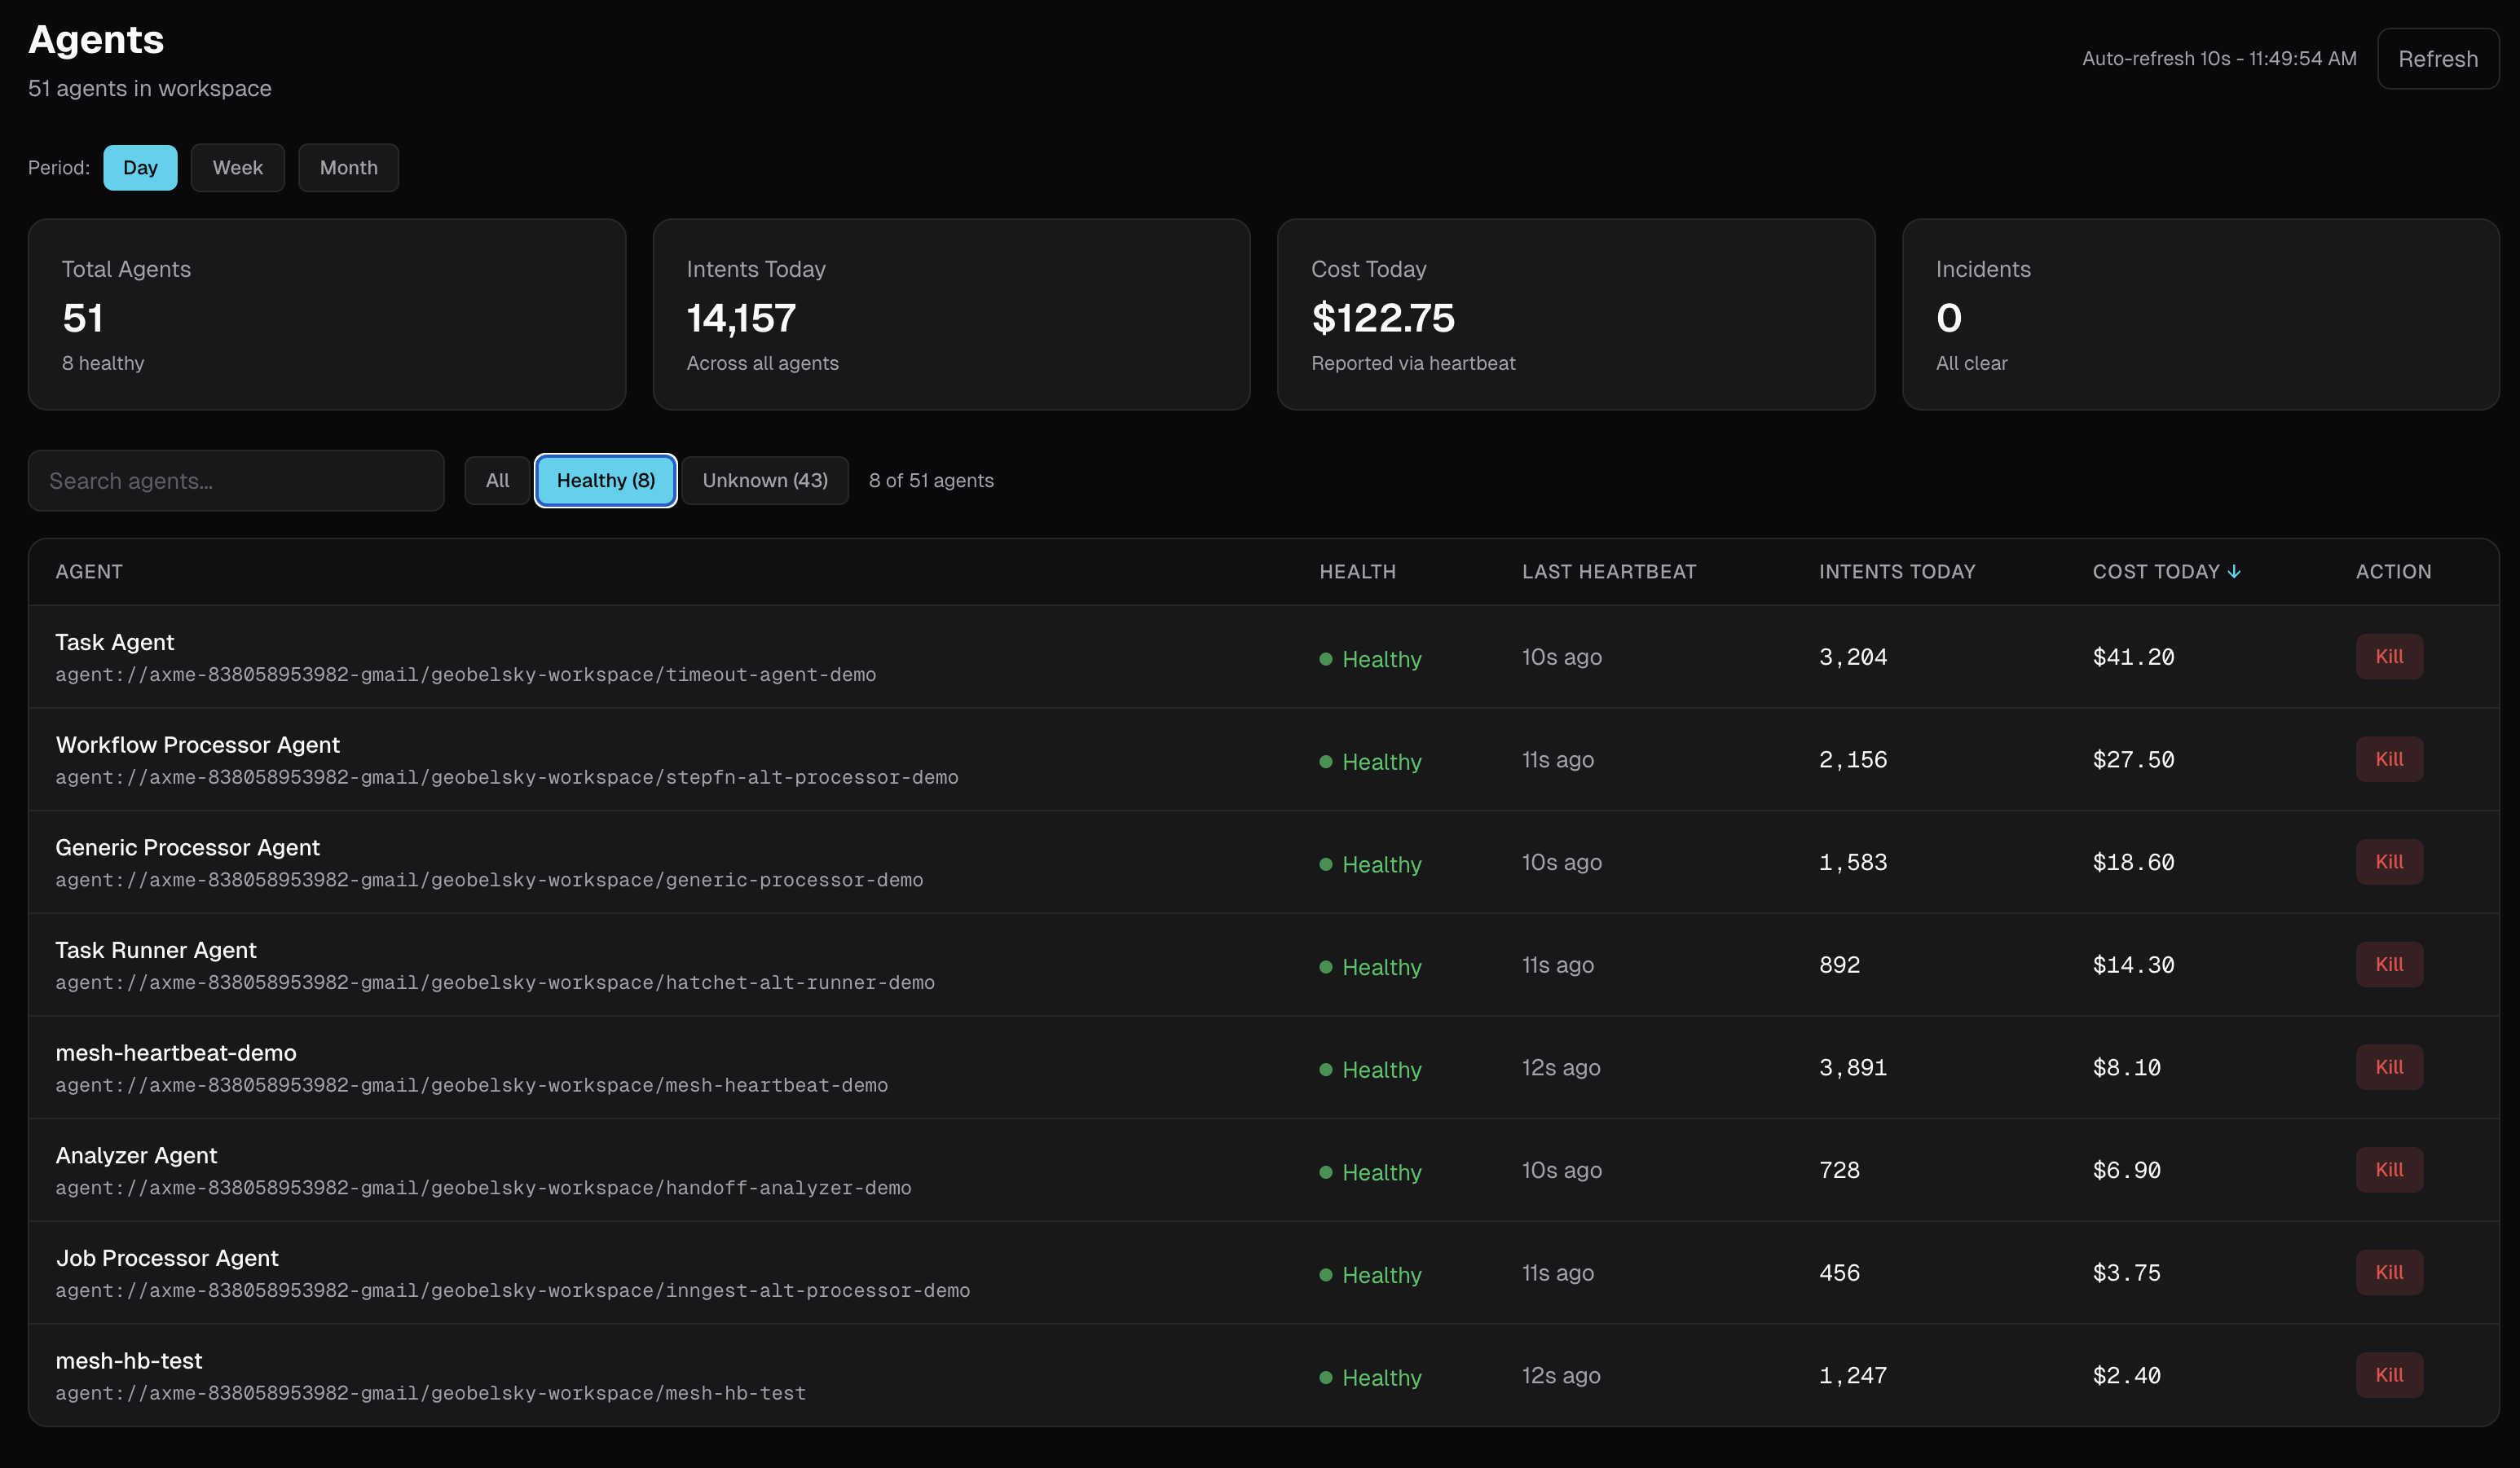
Task: Click the healthy status dot for mesh-hb-test
Action: pyautogui.click(x=1324, y=1376)
